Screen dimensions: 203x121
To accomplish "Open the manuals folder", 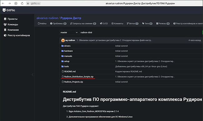I will pos(68,56).
